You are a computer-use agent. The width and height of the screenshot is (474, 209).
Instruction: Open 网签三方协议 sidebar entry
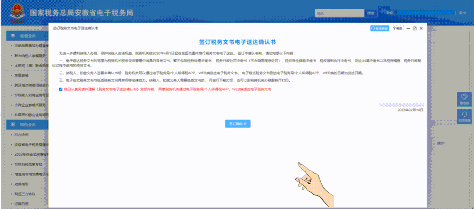tap(25, 194)
